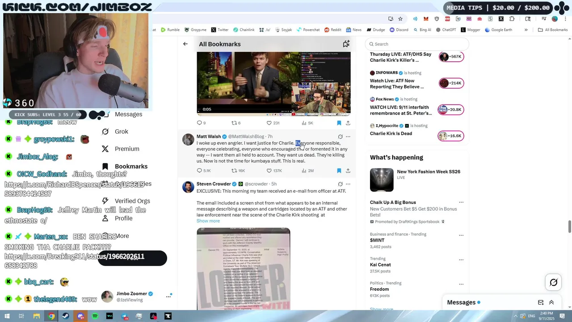The width and height of the screenshot is (572, 322).
Task: Open Grok in X sidebar
Action: [x=115, y=131]
